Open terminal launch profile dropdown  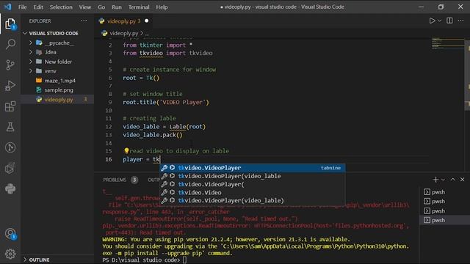[443, 179]
